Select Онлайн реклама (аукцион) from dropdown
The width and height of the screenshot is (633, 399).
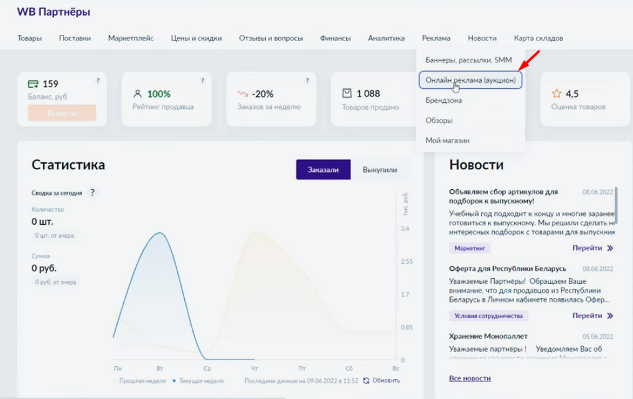471,80
